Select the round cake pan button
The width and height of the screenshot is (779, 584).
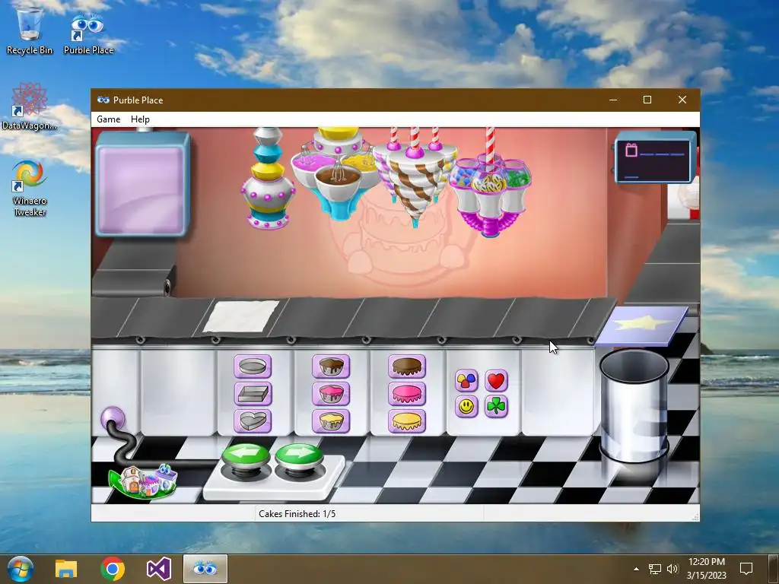coord(253,367)
